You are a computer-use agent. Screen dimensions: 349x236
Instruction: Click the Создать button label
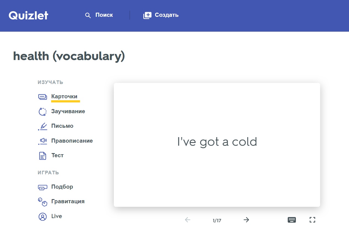pyautogui.click(x=167, y=15)
